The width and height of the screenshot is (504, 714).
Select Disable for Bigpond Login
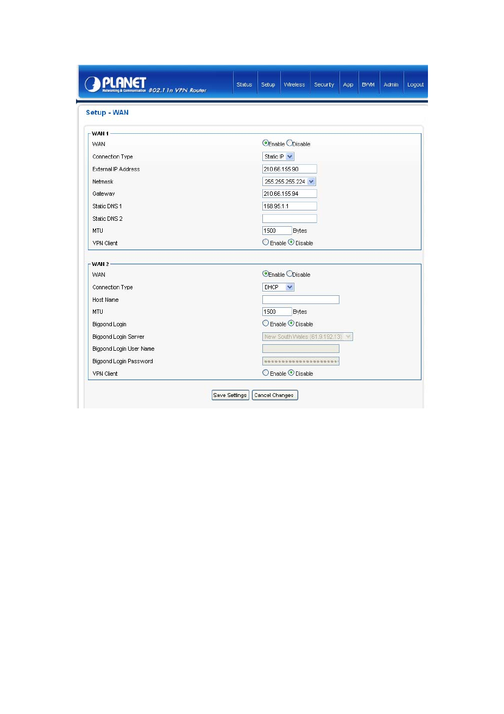pyautogui.click(x=291, y=324)
